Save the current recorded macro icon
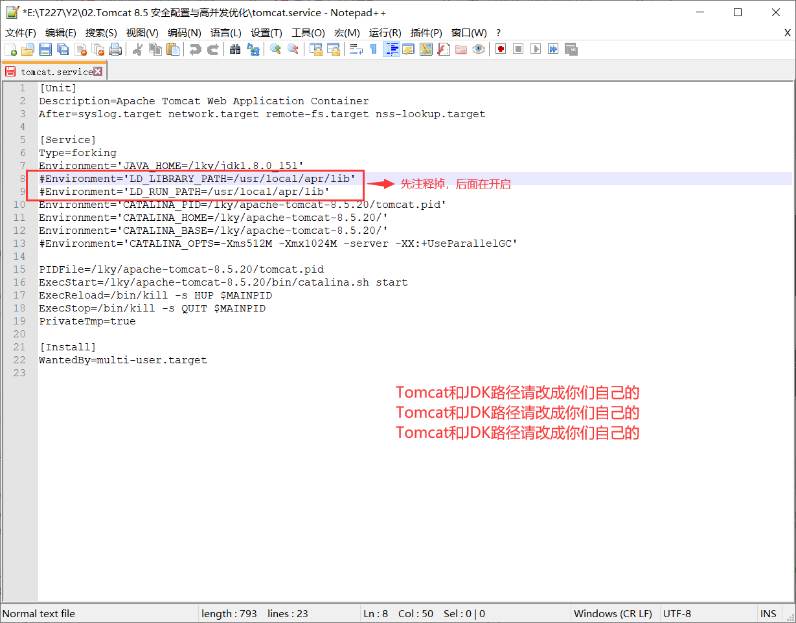Screen dimensions: 796x623 (x=571, y=49)
